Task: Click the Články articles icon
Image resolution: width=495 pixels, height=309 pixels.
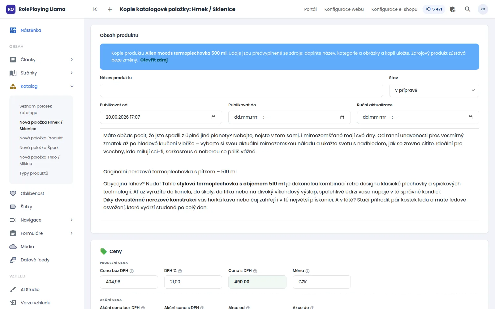Action: (13, 60)
